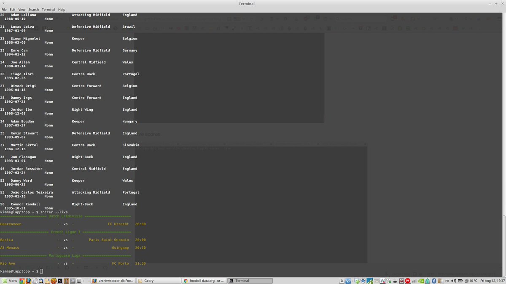Switch to architv/soccer-cli Firefox window
This screenshot has height=284, width=506.
click(113, 281)
